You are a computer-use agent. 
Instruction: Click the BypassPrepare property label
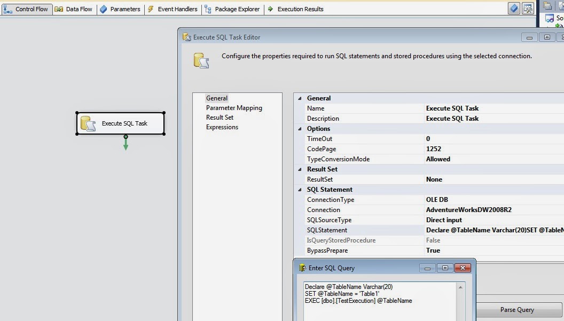(x=327, y=250)
